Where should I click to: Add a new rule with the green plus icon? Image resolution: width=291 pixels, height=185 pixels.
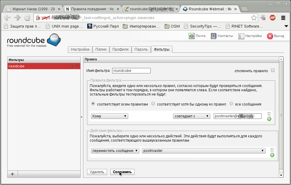[x=269, y=119]
